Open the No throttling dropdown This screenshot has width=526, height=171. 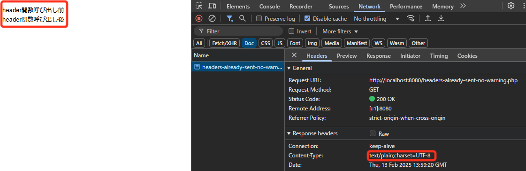click(376, 18)
